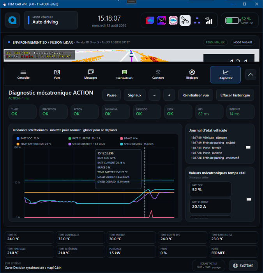Screen dimensions: 263x273
Task: Open the SYSTÈME gear button
Action: point(243,266)
